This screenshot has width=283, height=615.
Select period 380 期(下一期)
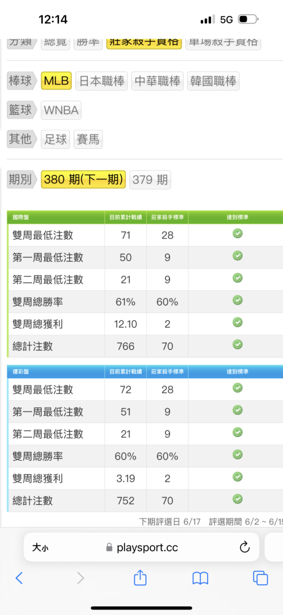[x=83, y=180]
